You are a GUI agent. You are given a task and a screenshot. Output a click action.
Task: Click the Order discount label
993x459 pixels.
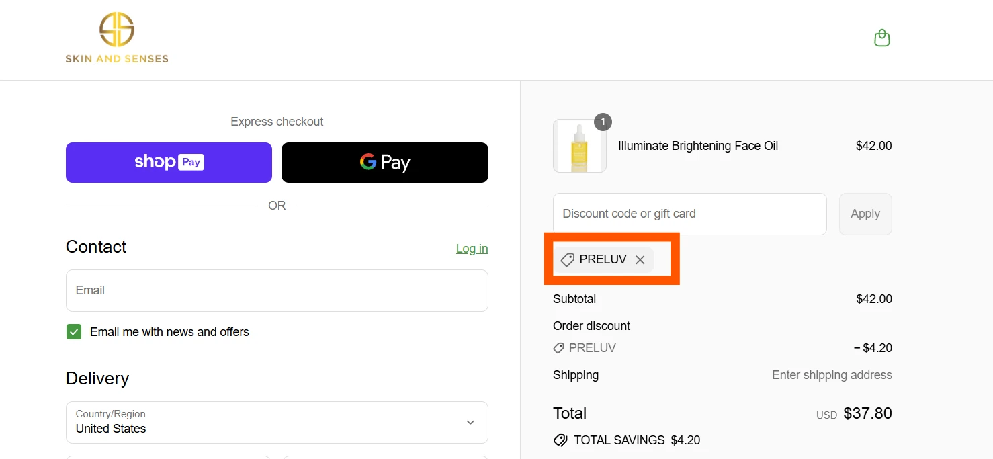(x=592, y=326)
